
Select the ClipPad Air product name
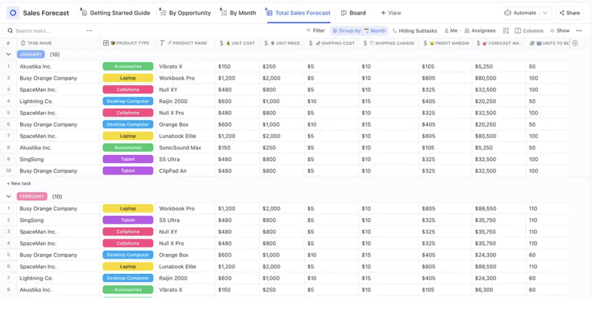pyautogui.click(x=173, y=171)
